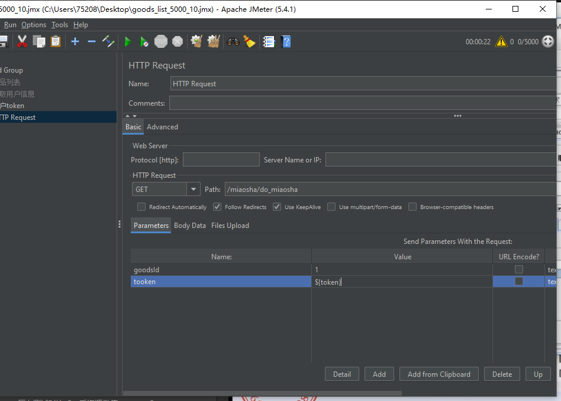Enable Use multipart/form-data checkbox

[331, 207]
